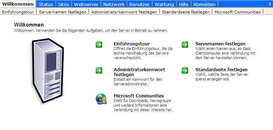This screenshot has width=273, height=130.
Task: Click the server tower illustration
Action: tap(48, 71)
